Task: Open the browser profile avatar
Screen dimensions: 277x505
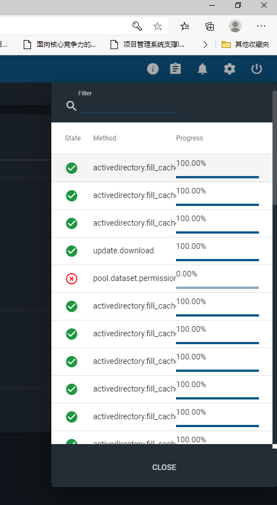Action: (x=235, y=26)
